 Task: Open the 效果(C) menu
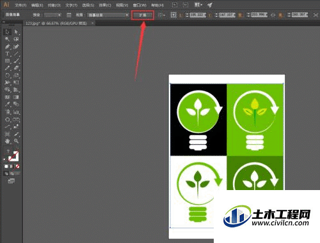[x=105, y=5]
